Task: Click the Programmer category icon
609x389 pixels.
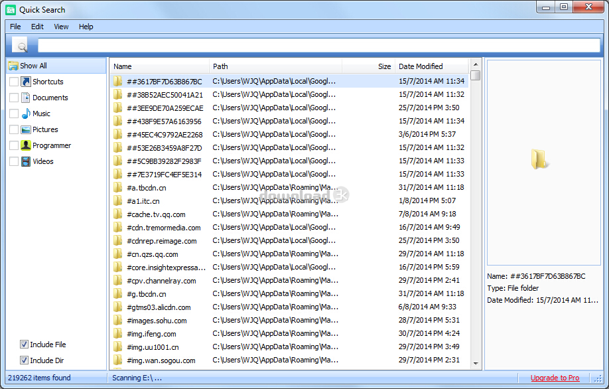Action: tap(26, 145)
